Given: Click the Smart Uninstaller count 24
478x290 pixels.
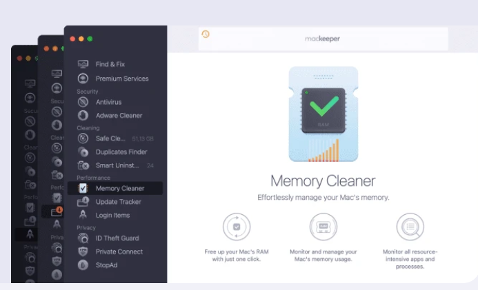Looking at the screenshot, I should (150, 165).
